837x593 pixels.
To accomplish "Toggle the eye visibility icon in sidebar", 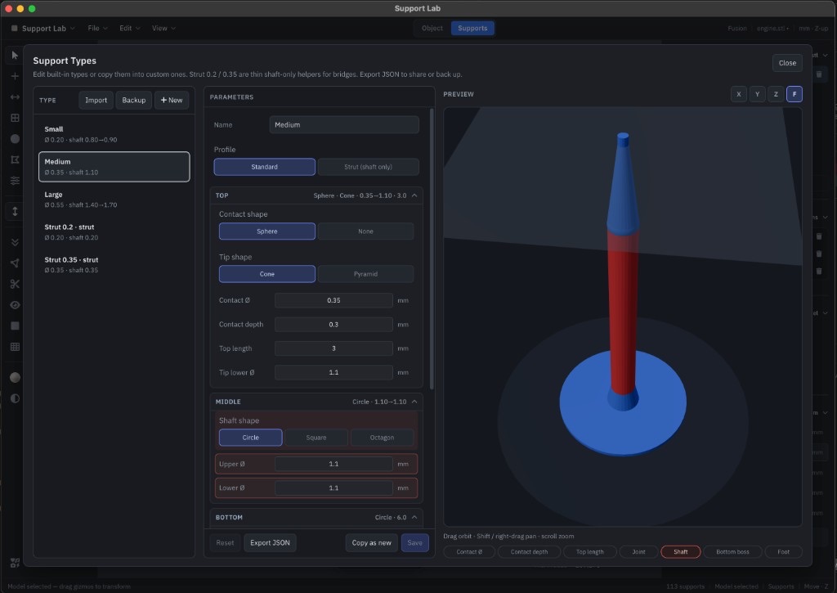I will pyautogui.click(x=15, y=305).
